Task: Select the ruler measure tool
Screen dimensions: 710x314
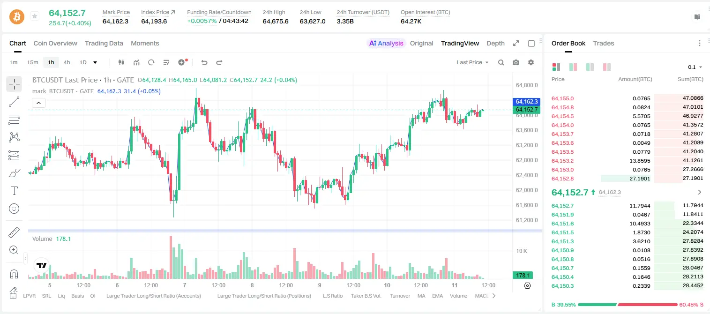Action: coord(14,232)
